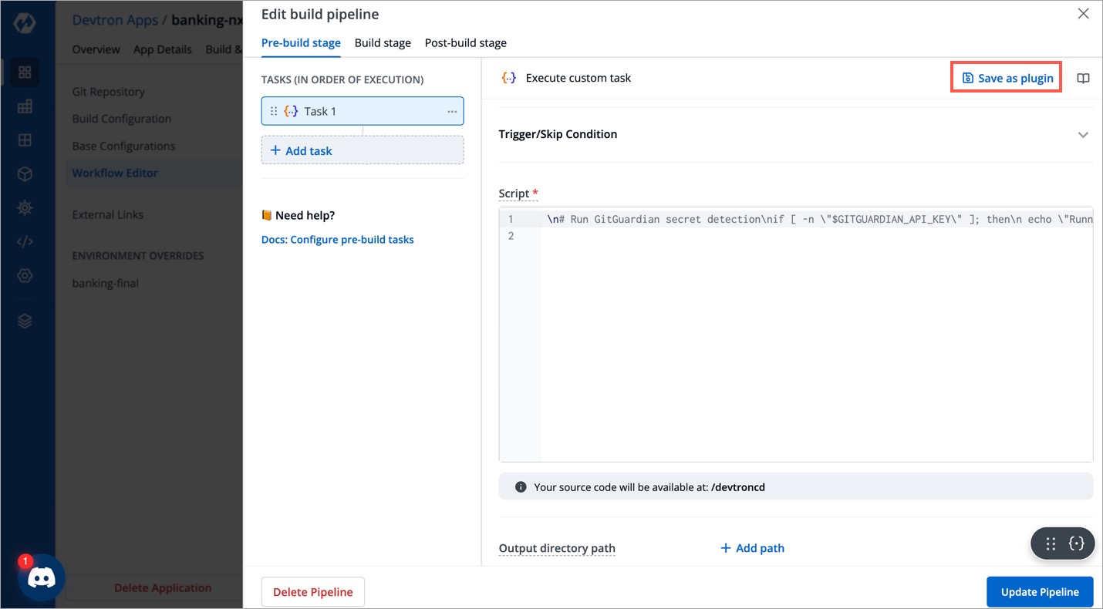Open the Jobs icon in the sidebar
Image resolution: width=1103 pixels, height=609 pixels.
point(24,106)
